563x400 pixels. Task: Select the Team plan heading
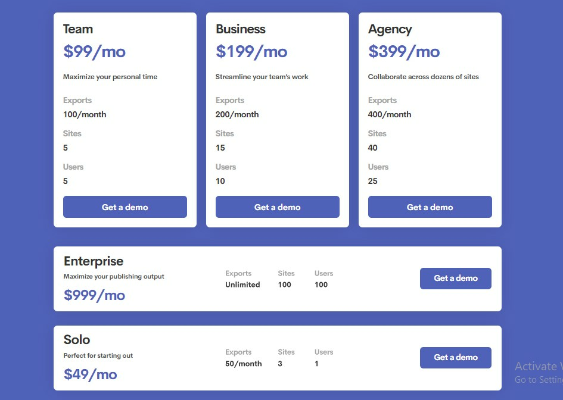tap(78, 29)
